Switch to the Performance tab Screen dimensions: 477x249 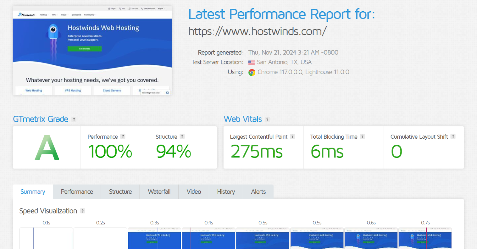(x=77, y=192)
